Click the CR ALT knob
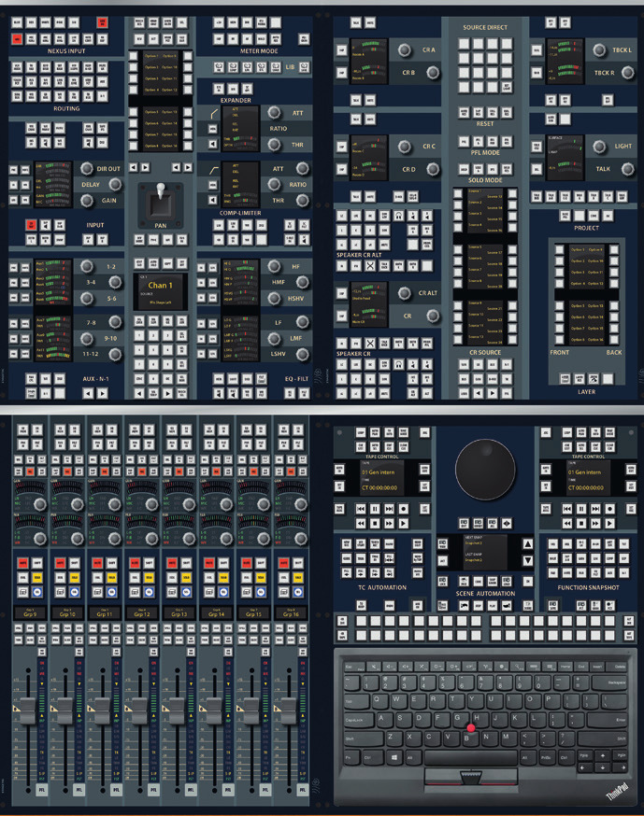The width and height of the screenshot is (644, 816). tap(405, 293)
